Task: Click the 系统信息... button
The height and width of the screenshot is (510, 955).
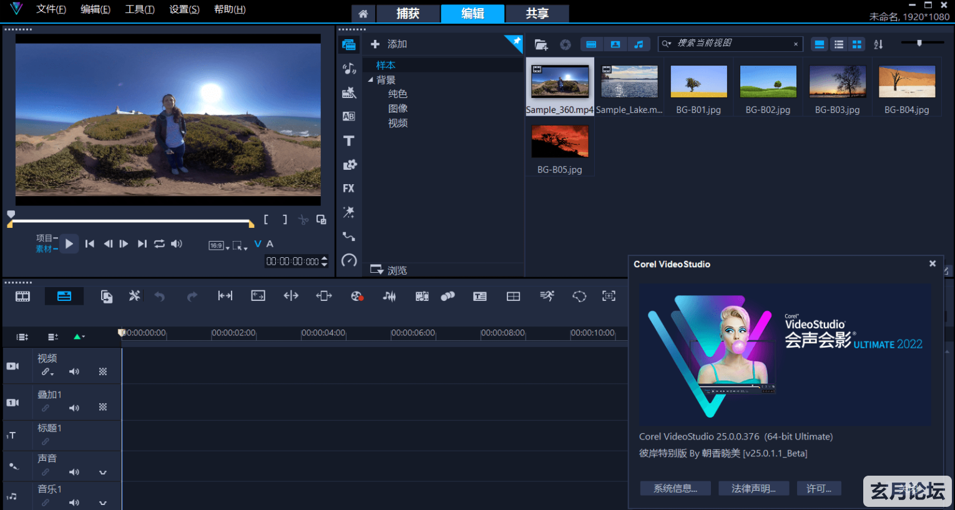Action: coord(675,488)
